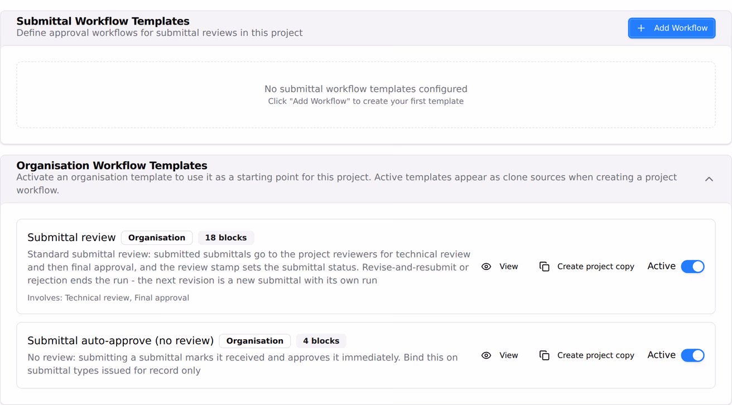Click the "Organisation Workflow Templates" heading
Viewport: 732px width, 405px height.
tap(112, 166)
